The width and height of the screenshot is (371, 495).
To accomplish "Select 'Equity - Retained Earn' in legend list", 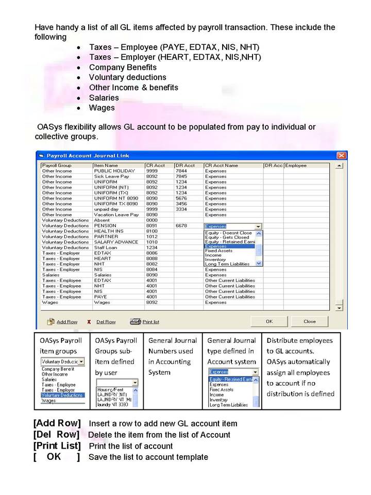I will 231,379.
